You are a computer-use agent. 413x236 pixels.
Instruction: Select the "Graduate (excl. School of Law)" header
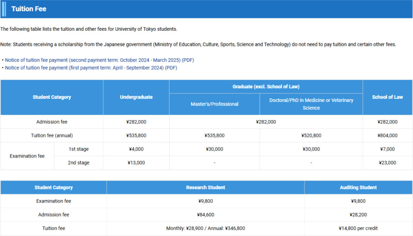pos(266,87)
